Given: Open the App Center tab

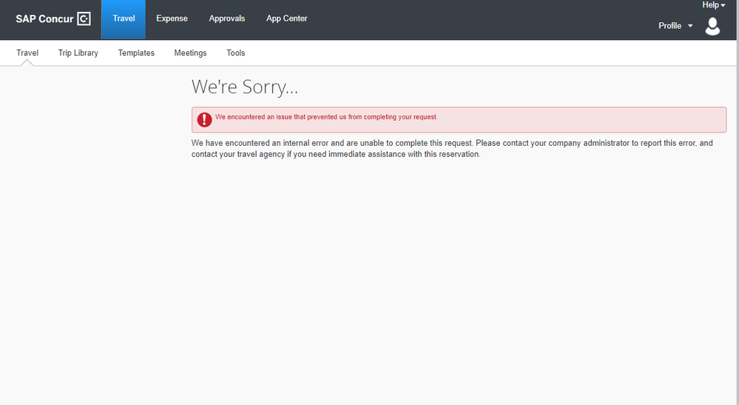Looking at the screenshot, I should tap(286, 19).
